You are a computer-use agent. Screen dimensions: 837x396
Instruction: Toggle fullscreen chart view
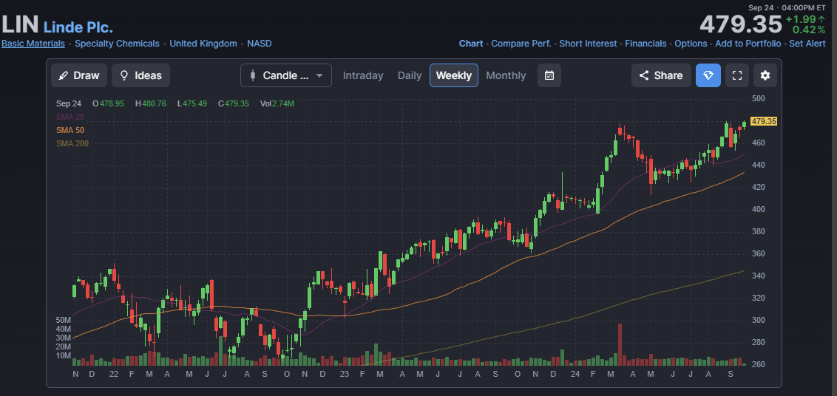737,75
